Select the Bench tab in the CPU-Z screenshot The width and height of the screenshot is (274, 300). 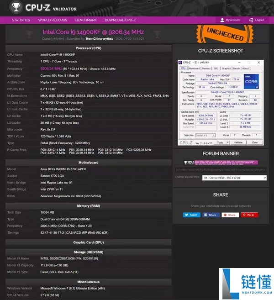[x=236, y=68]
